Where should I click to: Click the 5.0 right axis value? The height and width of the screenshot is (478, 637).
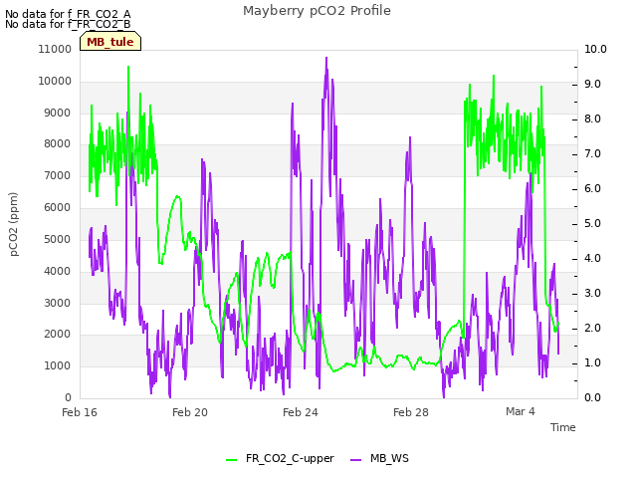pyautogui.click(x=593, y=224)
